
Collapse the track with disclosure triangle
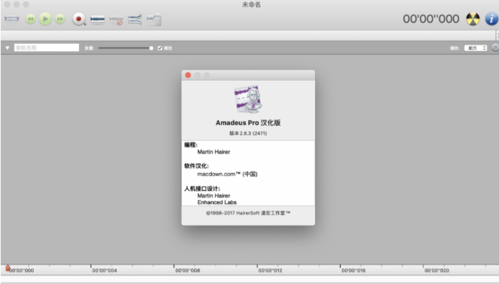coord(7,48)
